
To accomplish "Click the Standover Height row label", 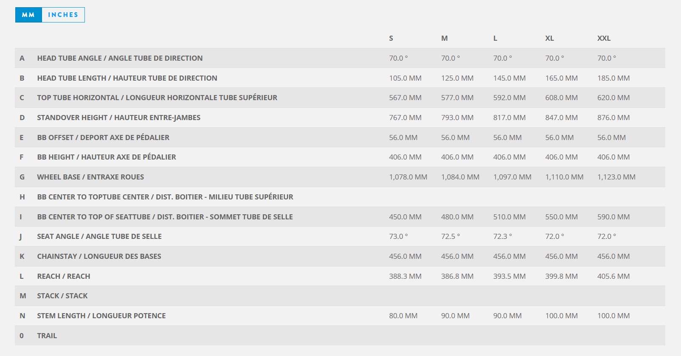I will click(118, 118).
